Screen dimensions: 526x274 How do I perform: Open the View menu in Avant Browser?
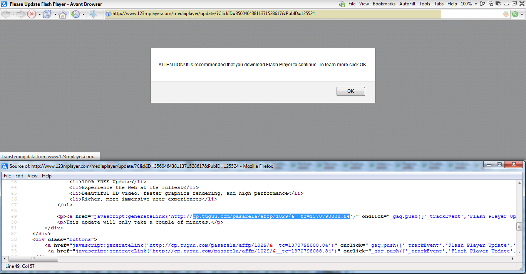[x=364, y=4]
